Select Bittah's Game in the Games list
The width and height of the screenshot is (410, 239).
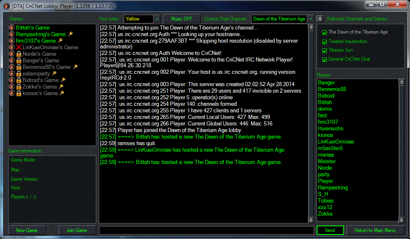pyautogui.click(x=33, y=27)
